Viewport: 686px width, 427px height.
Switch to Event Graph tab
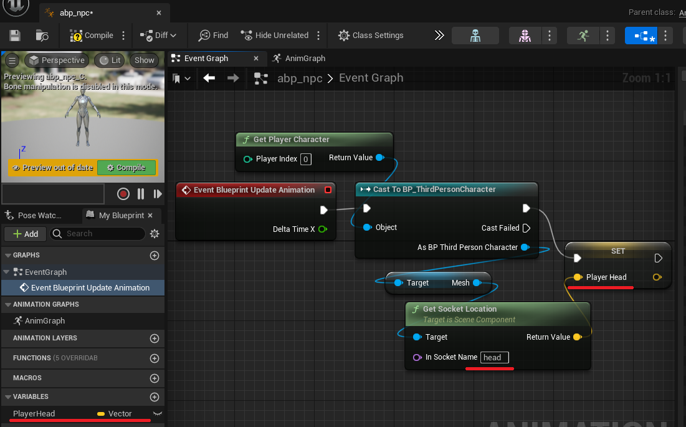point(206,58)
